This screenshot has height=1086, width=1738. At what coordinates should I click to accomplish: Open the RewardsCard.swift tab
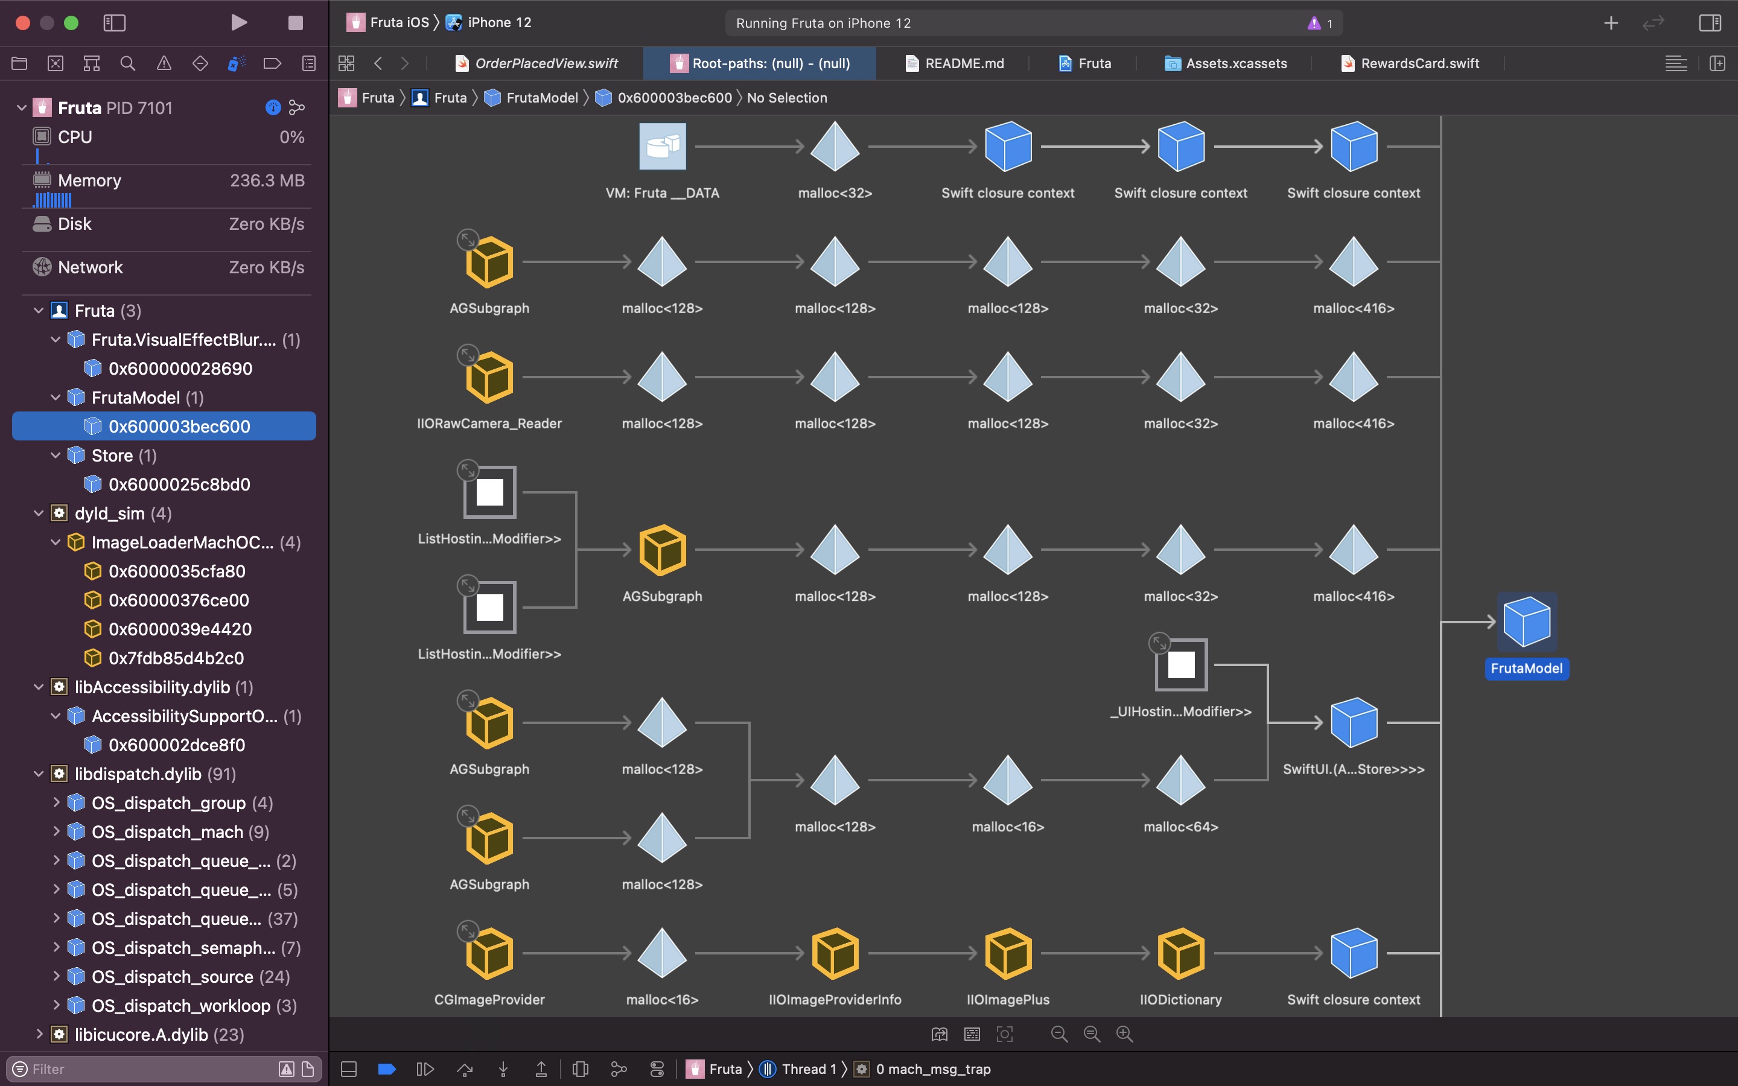point(1410,63)
